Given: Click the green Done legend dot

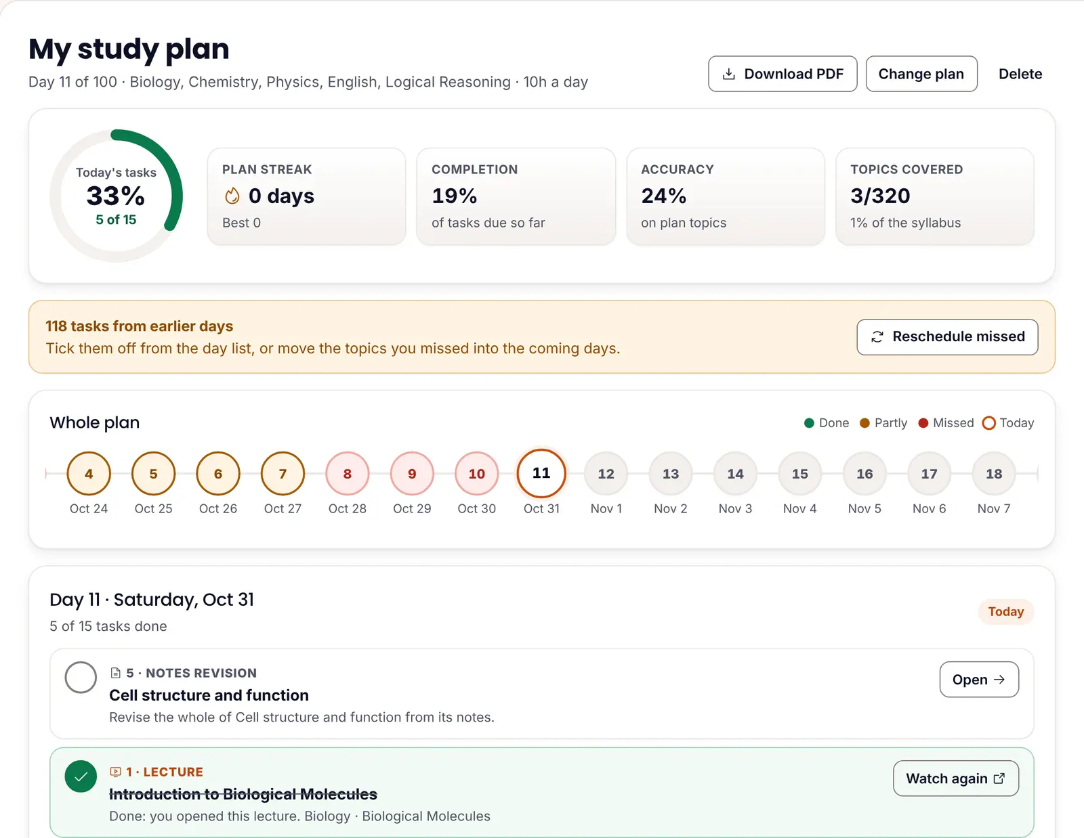Looking at the screenshot, I should (x=809, y=423).
